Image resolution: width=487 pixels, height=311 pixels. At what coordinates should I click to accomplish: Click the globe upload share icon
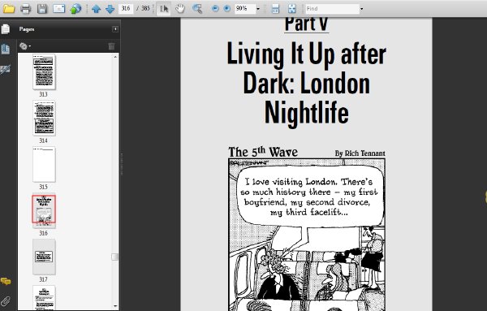[75, 8]
